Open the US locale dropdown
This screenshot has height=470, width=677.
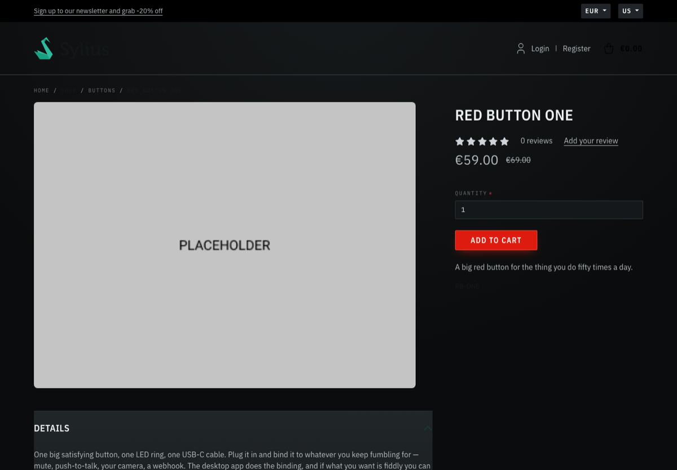coord(631,11)
